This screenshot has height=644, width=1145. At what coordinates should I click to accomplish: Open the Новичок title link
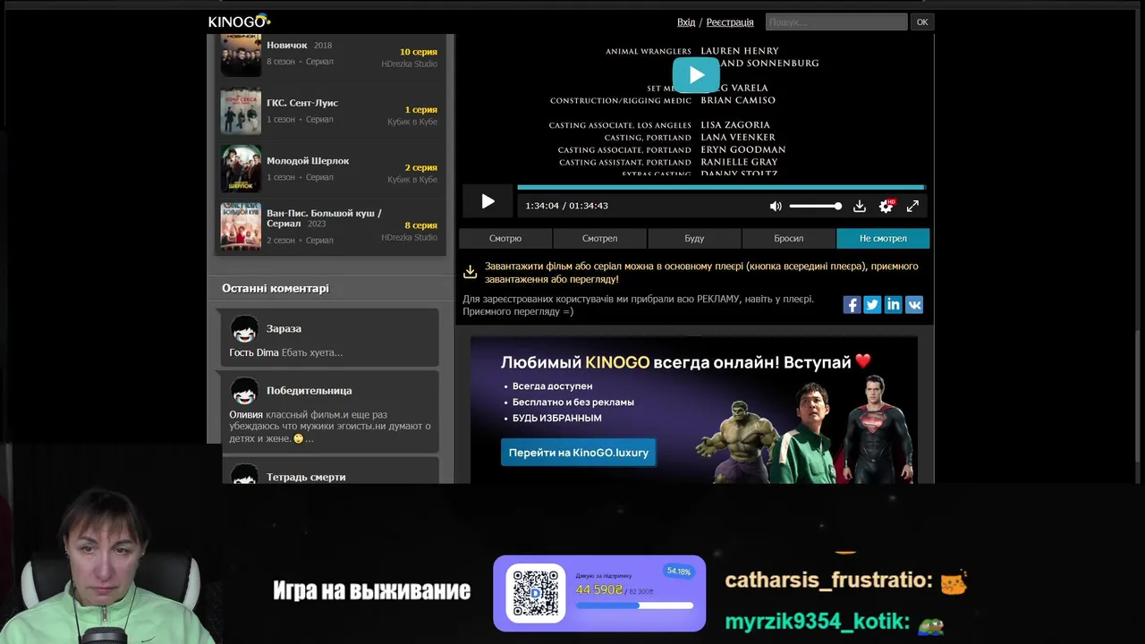tap(286, 45)
